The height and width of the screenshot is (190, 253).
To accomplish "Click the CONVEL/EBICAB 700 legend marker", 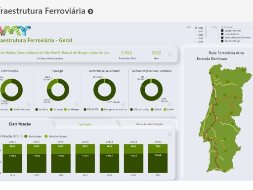I will (85, 109).
